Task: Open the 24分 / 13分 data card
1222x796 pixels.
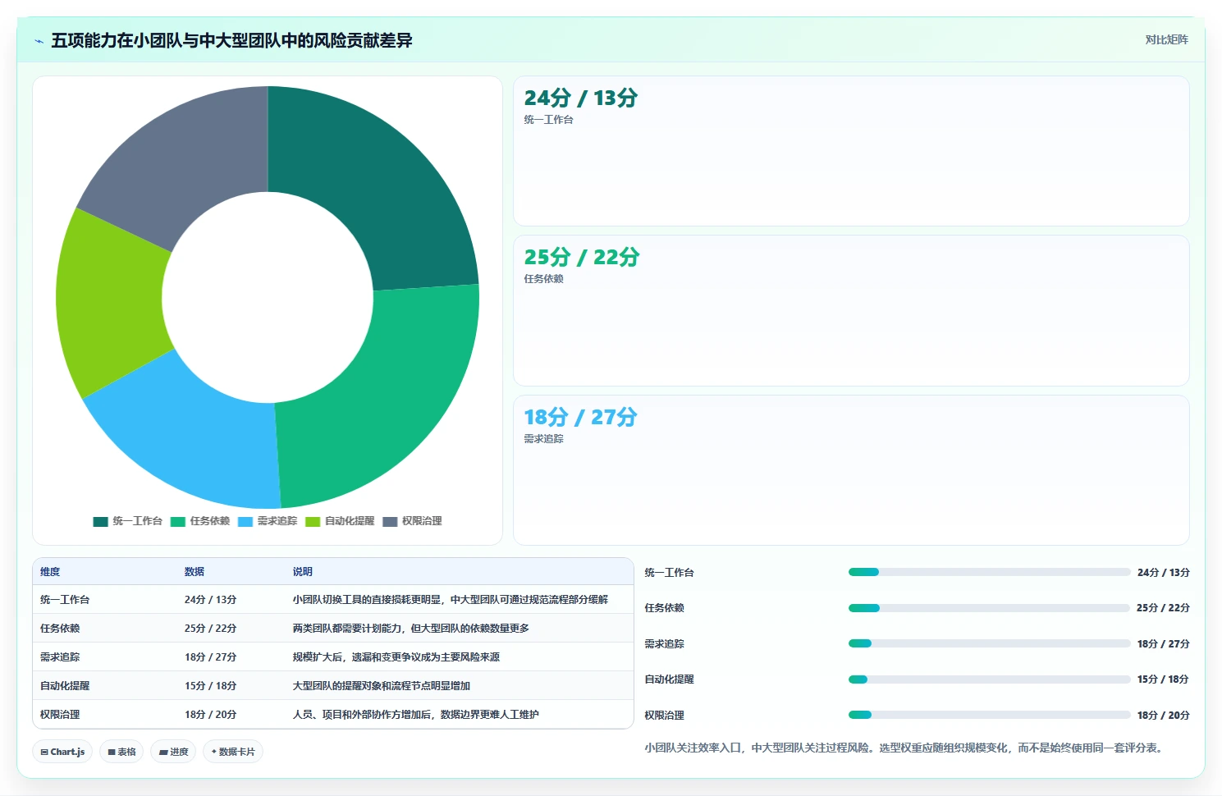Action: pyautogui.click(x=851, y=151)
